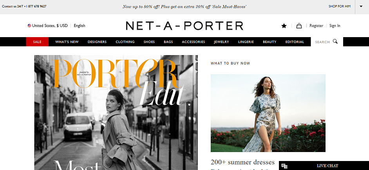Viewport: 369px width, 170px height.
Task: Open the United States, $ USD selector
Action: tap(47, 25)
